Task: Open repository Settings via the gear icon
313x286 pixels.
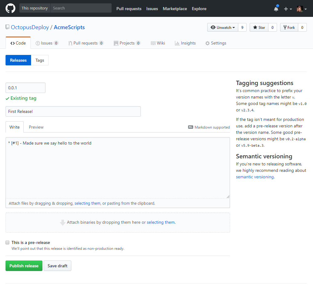Action: tap(207, 43)
